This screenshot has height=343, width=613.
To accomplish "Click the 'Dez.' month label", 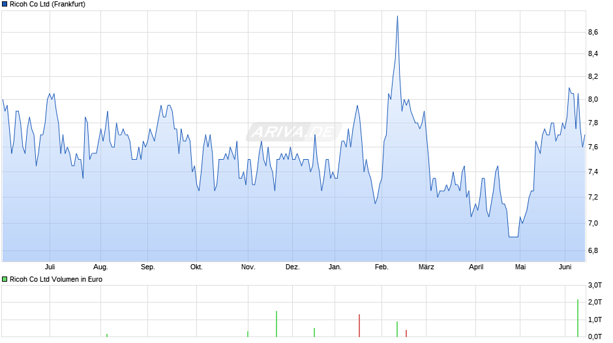I will click(x=292, y=267).
